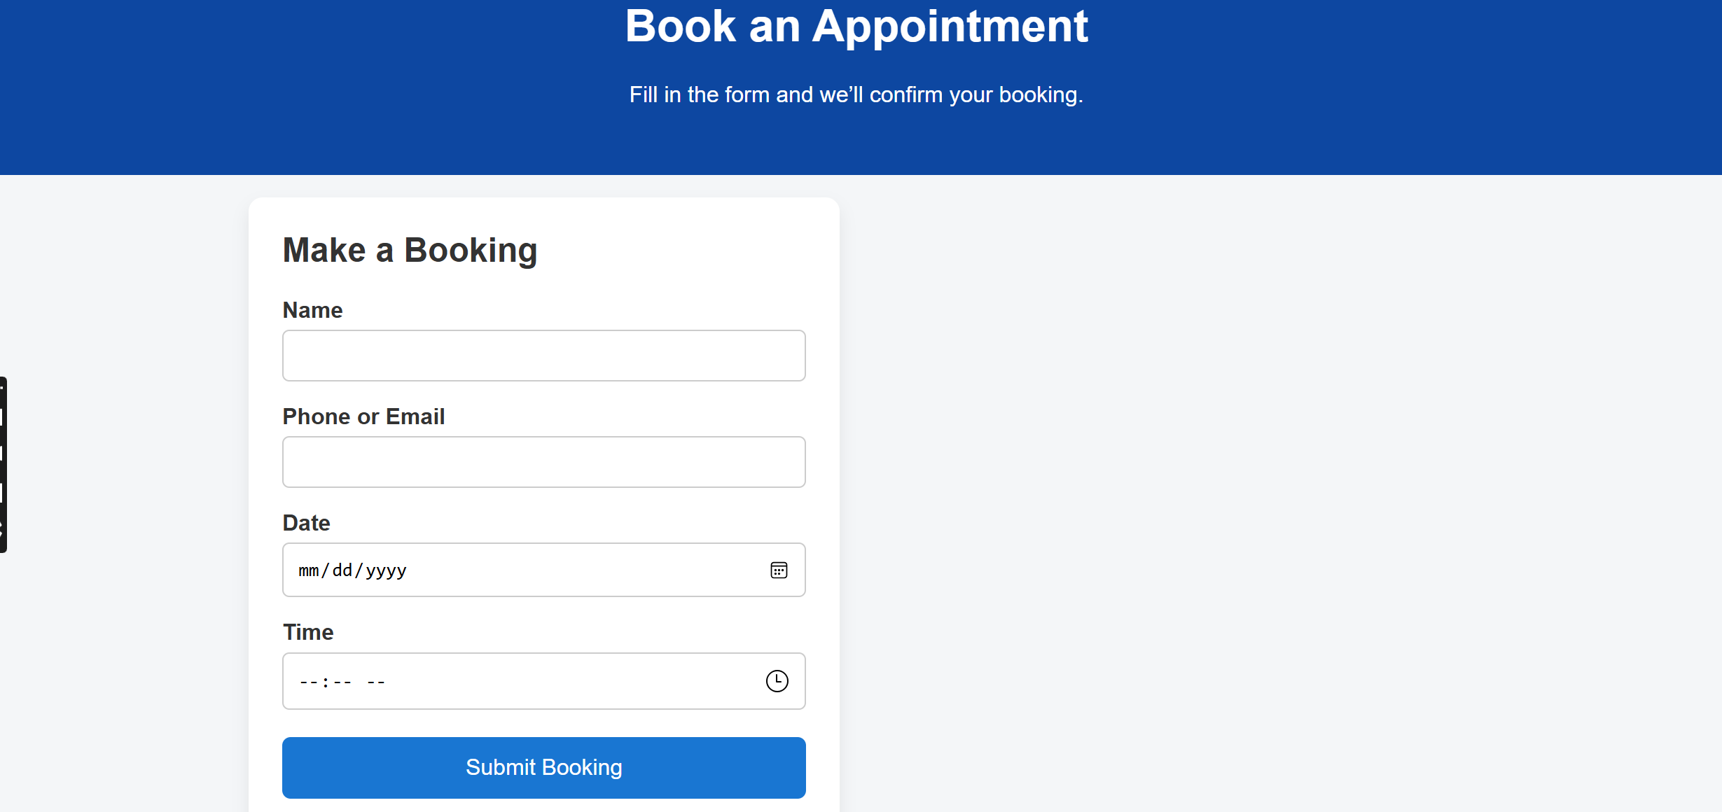Click the Time field label

(x=308, y=632)
